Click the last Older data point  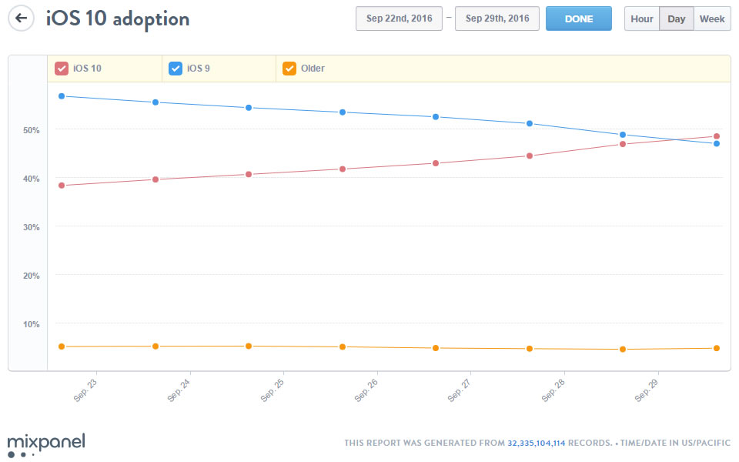(717, 348)
